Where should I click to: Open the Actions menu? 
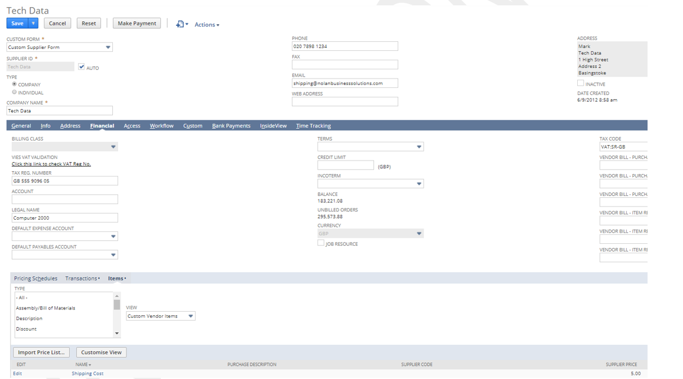click(x=207, y=25)
